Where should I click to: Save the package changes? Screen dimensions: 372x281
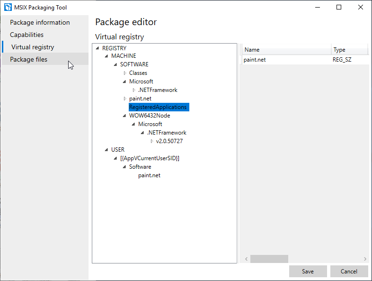click(x=308, y=271)
